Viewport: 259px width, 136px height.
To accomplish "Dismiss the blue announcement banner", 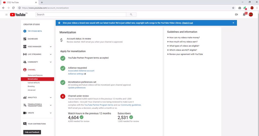I will [233, 23].
